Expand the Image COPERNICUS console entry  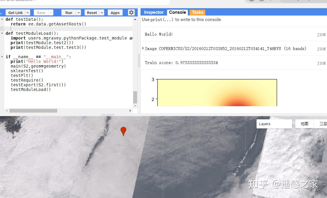click(x=143, y=49)
